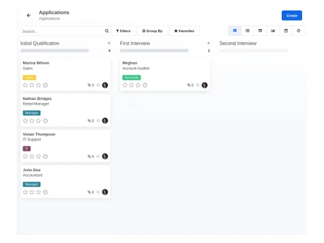The image size is (324, 243).
Task: Click the yellow Sales tag
Action: click(29, 77)
